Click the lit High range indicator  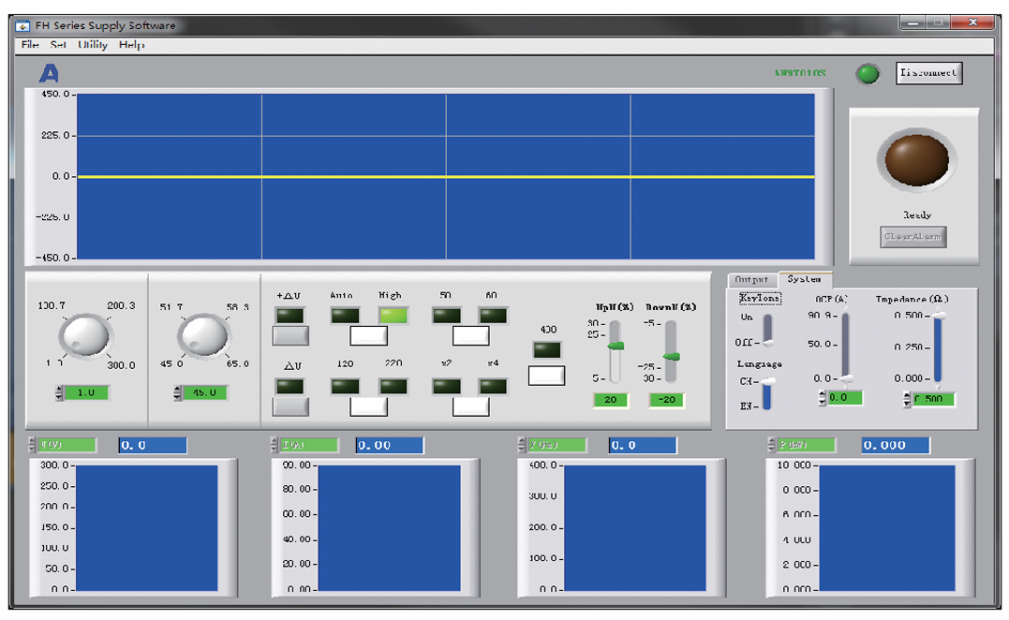(393, 316)
